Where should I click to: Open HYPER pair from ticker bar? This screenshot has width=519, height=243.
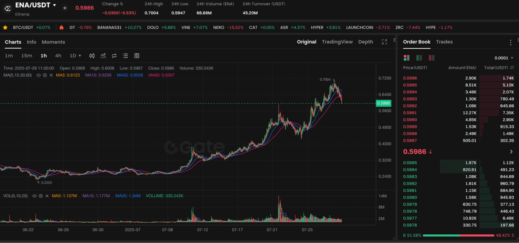326,27
